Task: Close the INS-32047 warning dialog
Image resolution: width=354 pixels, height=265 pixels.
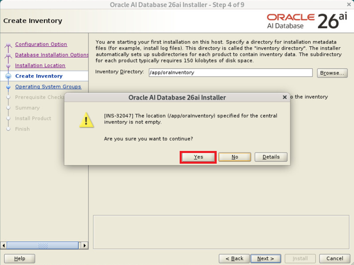Action: pos(285,97)
